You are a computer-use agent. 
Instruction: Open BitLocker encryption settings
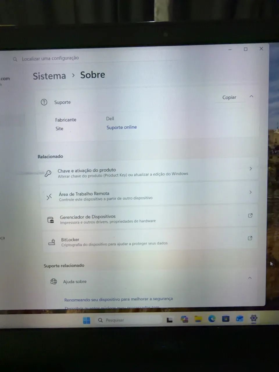pos(150,241)
